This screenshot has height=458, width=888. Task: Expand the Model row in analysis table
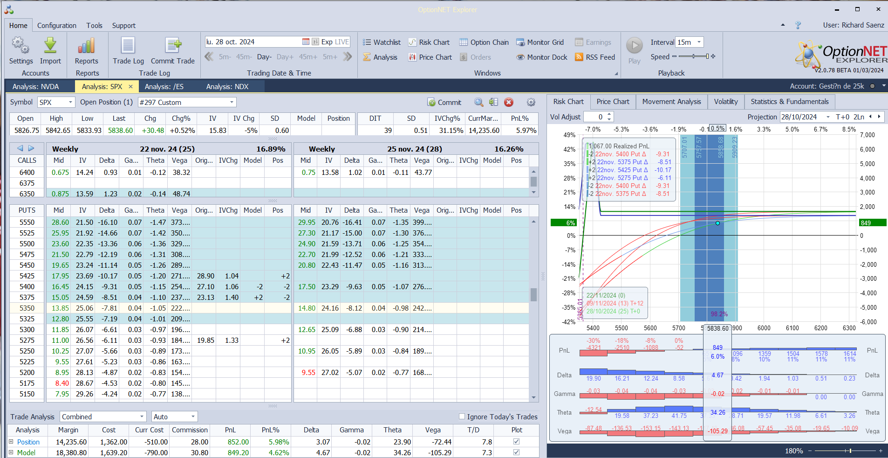point(11,452)
